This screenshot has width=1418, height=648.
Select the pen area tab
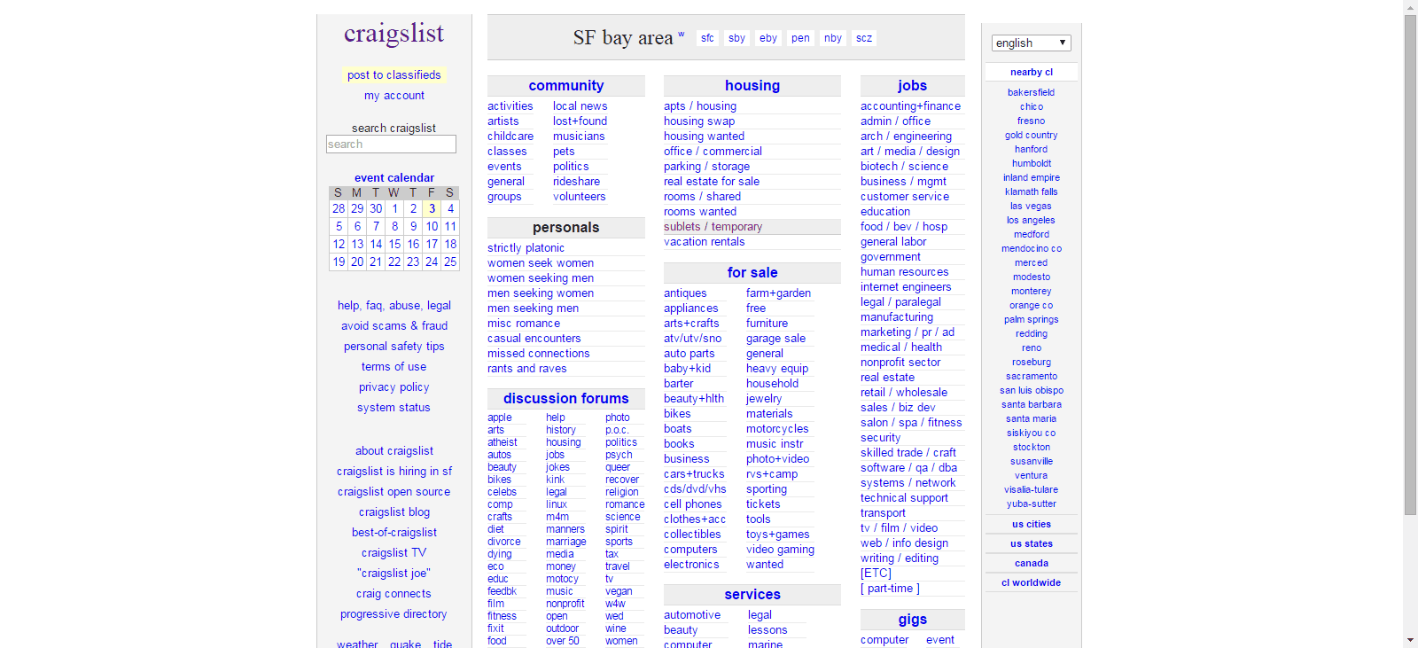point(800,38)
